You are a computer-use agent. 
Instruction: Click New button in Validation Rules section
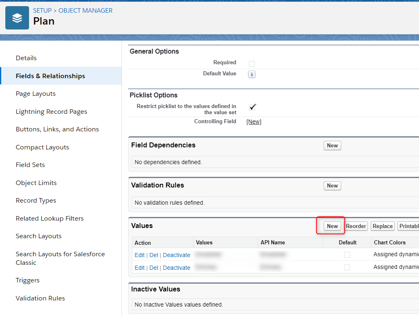click(332, 185)
